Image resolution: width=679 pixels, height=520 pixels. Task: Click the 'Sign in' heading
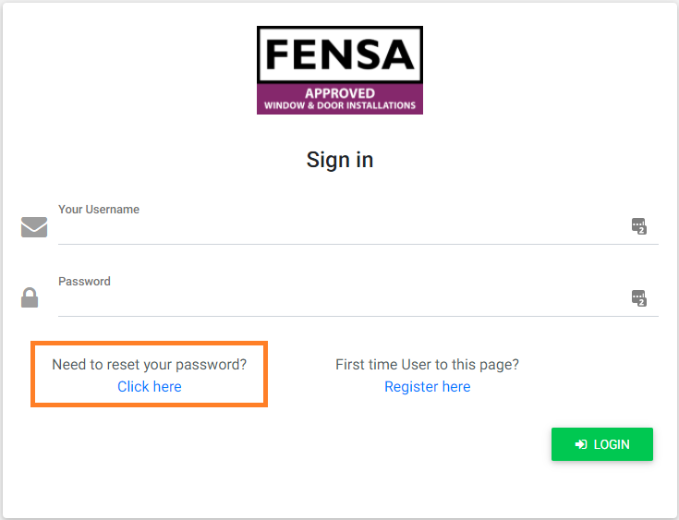tap(340, 160)
